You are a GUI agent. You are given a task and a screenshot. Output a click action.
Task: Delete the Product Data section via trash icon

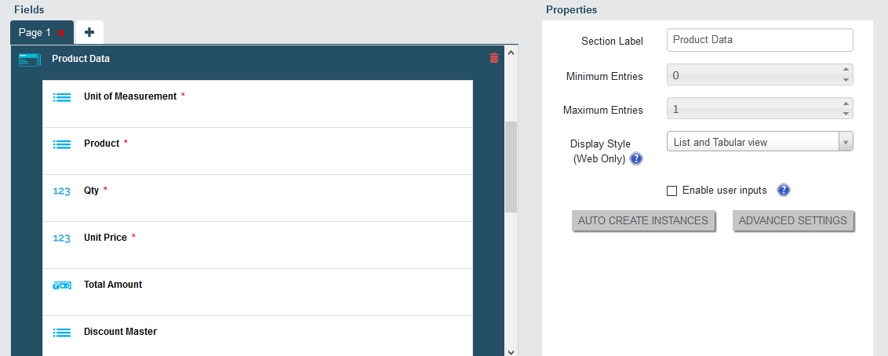click(x=494, y=58)
